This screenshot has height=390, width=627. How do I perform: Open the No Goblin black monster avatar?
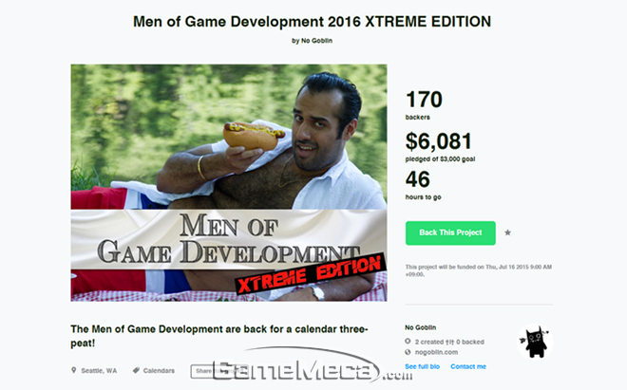(535, 342)
